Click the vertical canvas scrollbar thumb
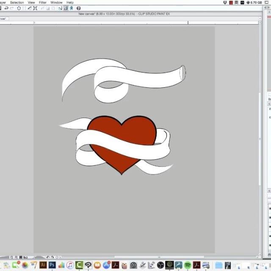Screen dimensions: 271x271 pyautogui.click(x=260, y=139)
